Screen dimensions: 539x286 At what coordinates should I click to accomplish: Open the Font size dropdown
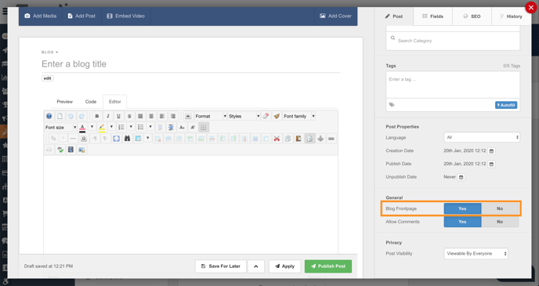click(x=60, y=128)
